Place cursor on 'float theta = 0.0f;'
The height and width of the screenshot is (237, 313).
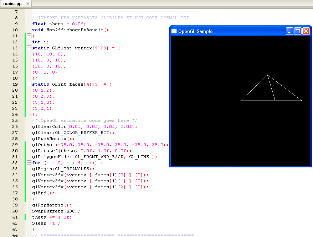59,24
